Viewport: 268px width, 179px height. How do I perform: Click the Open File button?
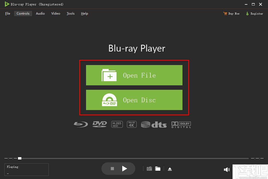tap(134, 75)
